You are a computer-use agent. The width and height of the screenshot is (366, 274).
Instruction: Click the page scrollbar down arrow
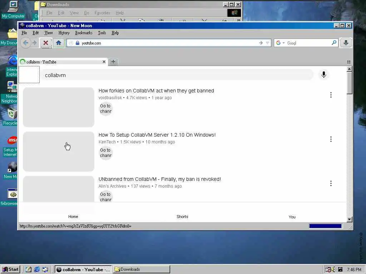coord(350,219)
